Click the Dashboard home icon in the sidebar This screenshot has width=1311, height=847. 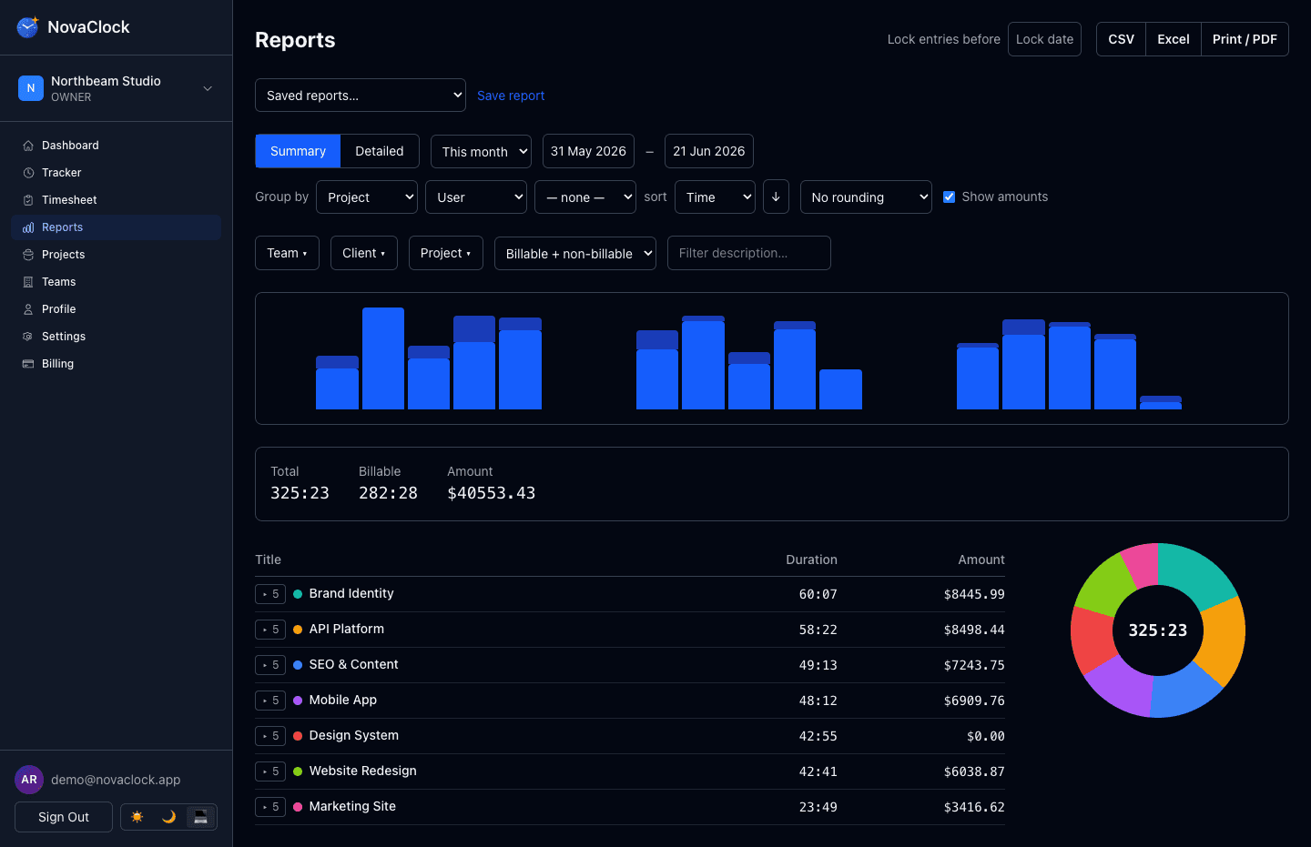(28, 146)
